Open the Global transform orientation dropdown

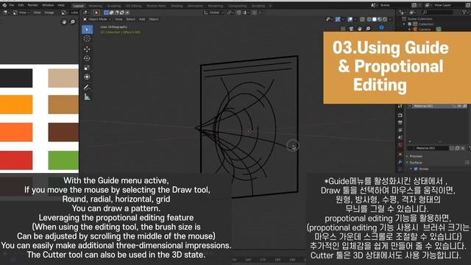pos(213,13)
